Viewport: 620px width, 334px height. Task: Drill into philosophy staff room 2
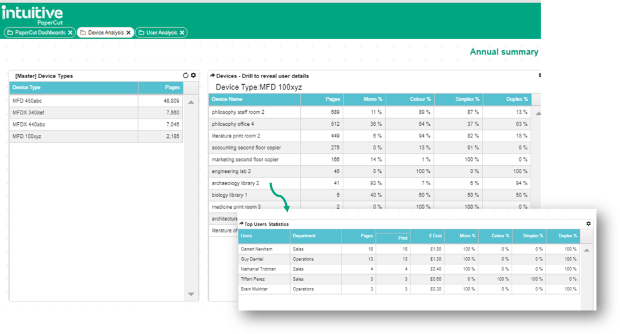pos(370,113)
